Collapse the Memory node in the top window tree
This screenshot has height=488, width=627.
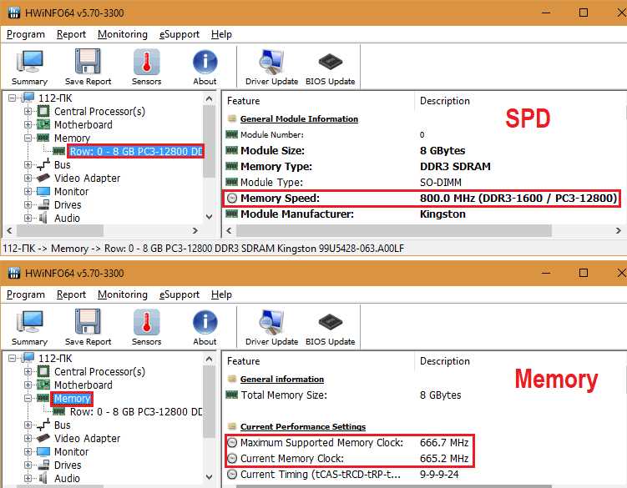(x=28, y=138)
